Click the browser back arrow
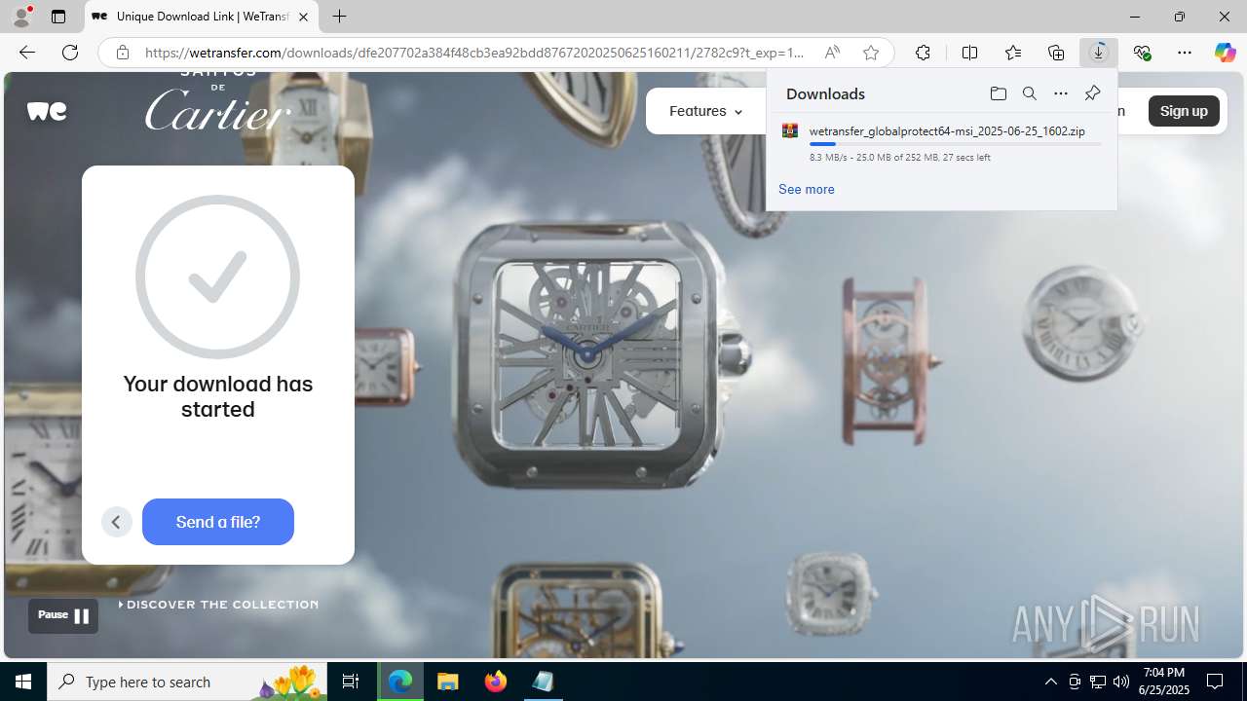This screenshot has height=701, width=1247. (x=27, y=53)
